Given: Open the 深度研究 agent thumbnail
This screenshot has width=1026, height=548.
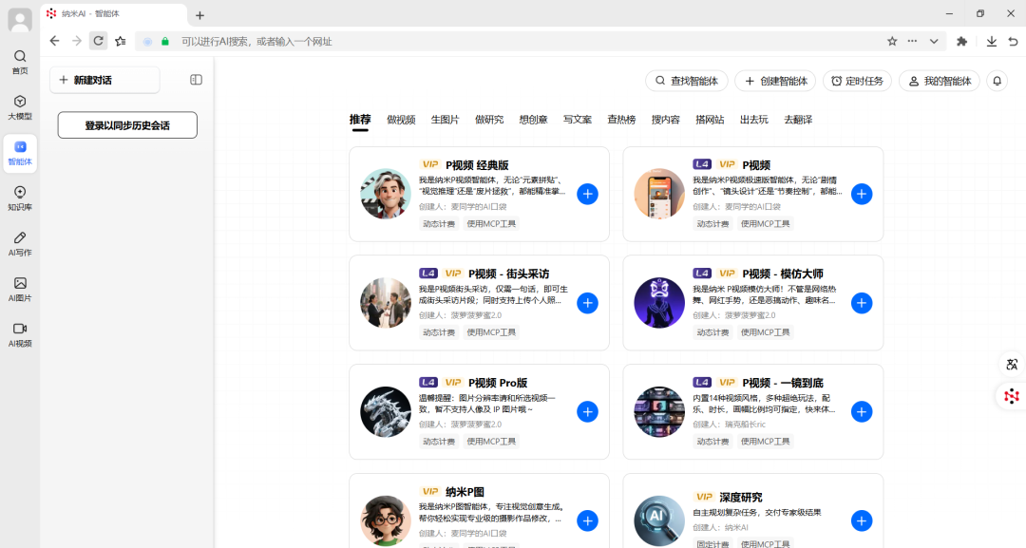Looking at the screenshot, I should point(659,520).
